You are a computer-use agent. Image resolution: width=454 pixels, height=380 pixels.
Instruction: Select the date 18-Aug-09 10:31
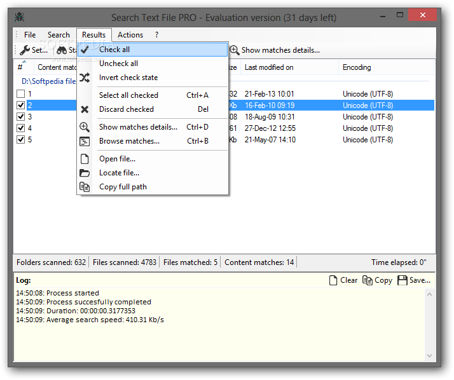coord(270,117)
